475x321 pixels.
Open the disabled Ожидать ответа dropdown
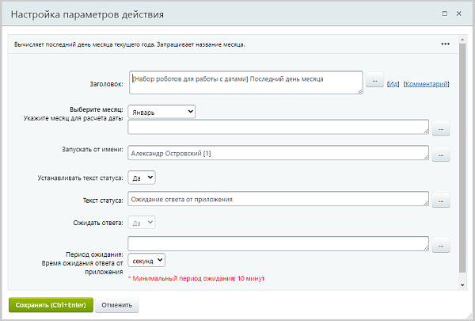pos(142,223)
